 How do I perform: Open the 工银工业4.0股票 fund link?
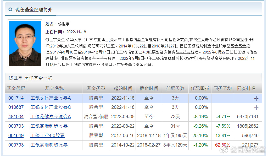47,136
